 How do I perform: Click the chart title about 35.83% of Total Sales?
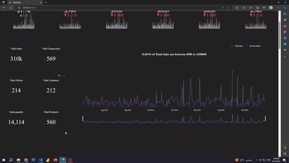(174, 54)
